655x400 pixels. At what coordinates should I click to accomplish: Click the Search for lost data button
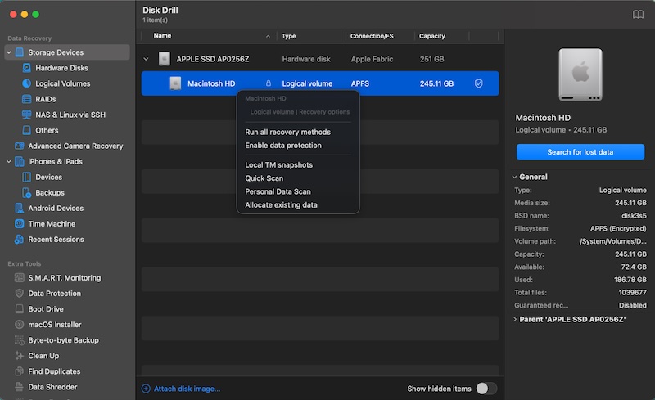pos(580,152)
